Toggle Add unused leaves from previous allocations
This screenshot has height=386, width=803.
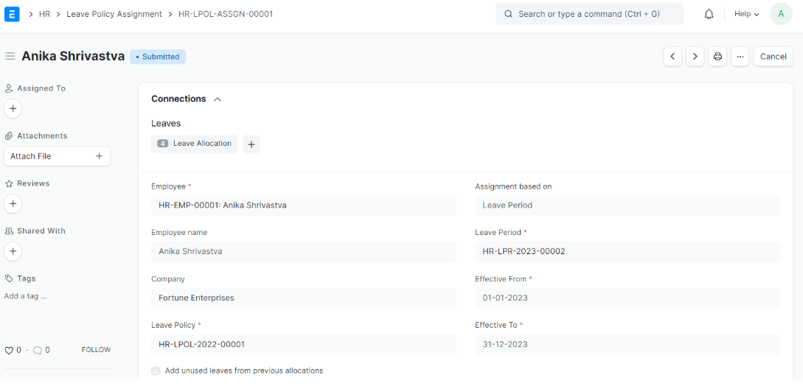coord(156,371)
